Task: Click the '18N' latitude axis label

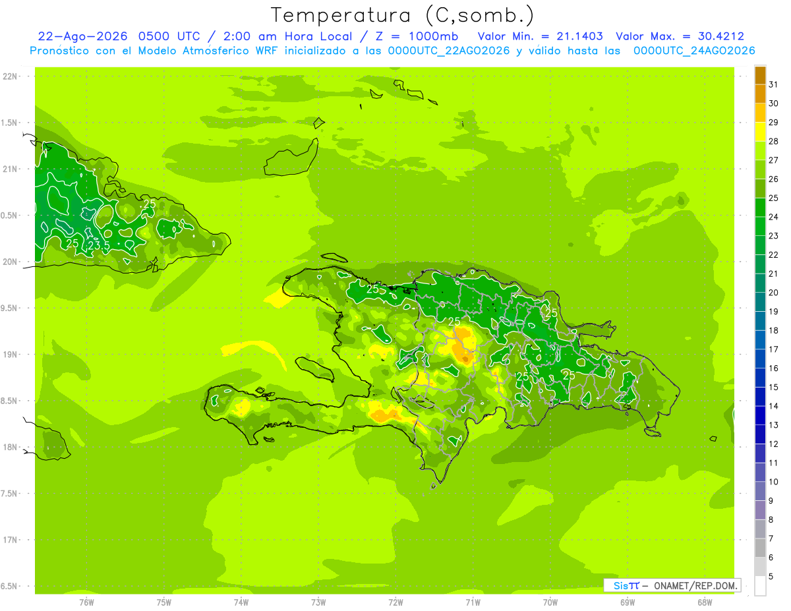Action: coord(11,447)
